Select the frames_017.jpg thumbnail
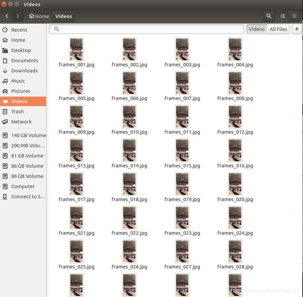Screen dimensions: 303x297 pyautogui.click(x=76, y=184)
